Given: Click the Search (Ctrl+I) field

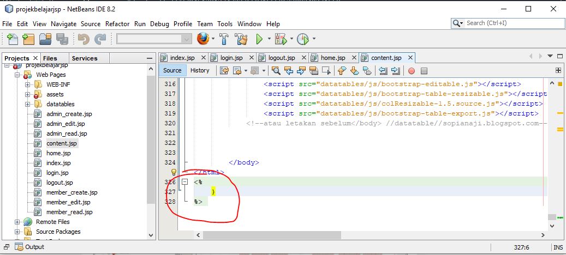Looking at the screenshot, I should [507, 23].
